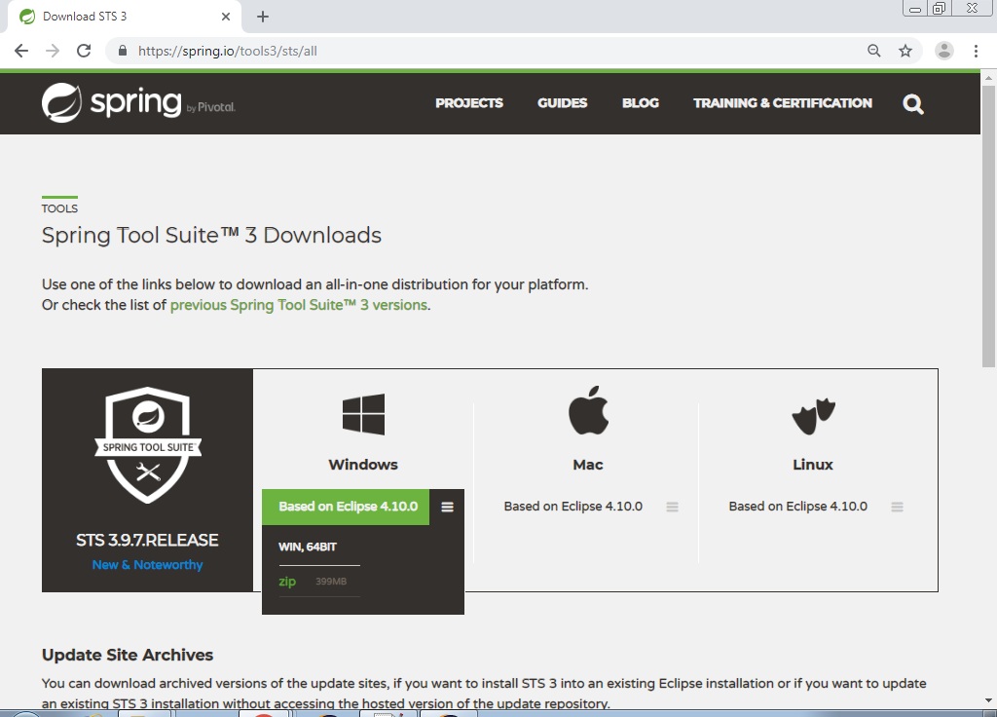
Task: Collapse the Windows download options list
Action: (x=447, y=507)
